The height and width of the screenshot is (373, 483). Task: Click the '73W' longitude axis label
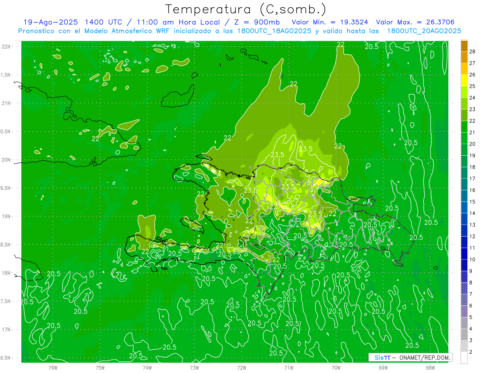(x=194, y=367)
